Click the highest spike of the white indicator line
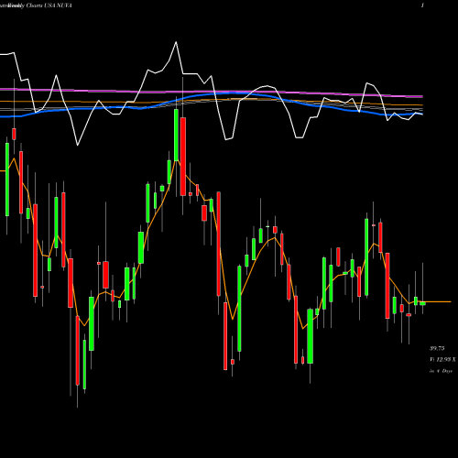This screenshot has height=458, width=458. click(x=176, y=42)
